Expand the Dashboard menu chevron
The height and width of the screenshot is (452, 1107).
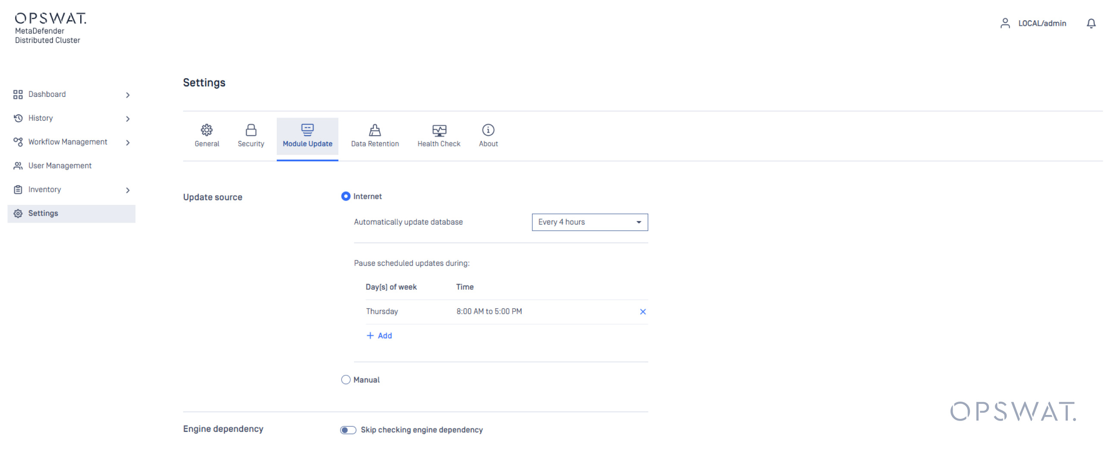[128, 95]
